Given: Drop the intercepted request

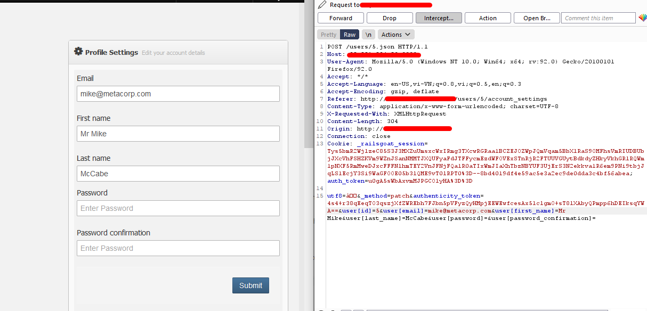Looking at the screenshot, I should [x=390, y=18].
